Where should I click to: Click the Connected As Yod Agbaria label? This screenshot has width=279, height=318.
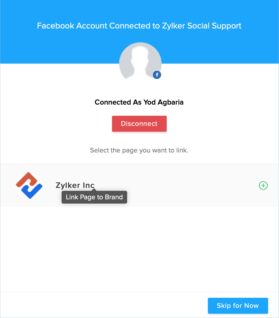139,102
